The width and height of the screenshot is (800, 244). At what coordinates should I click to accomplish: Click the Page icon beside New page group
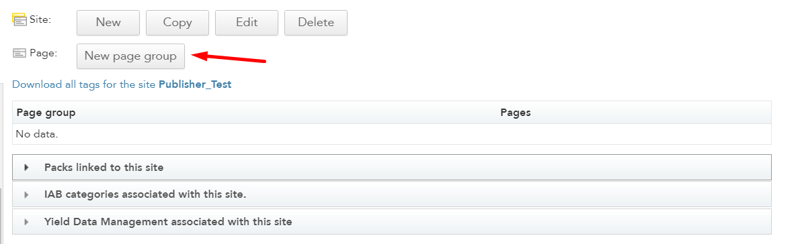pyautogui.click(x=19, y=53)
